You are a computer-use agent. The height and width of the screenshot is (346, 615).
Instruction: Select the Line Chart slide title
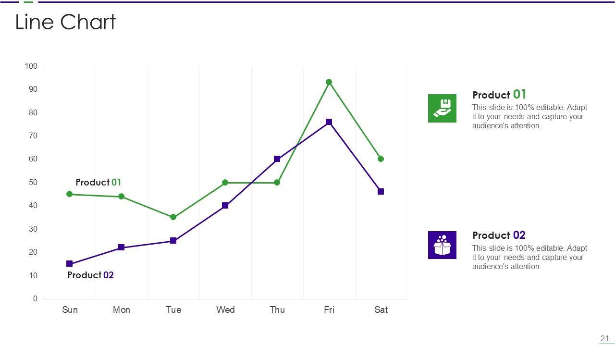(x=65, y=22)
